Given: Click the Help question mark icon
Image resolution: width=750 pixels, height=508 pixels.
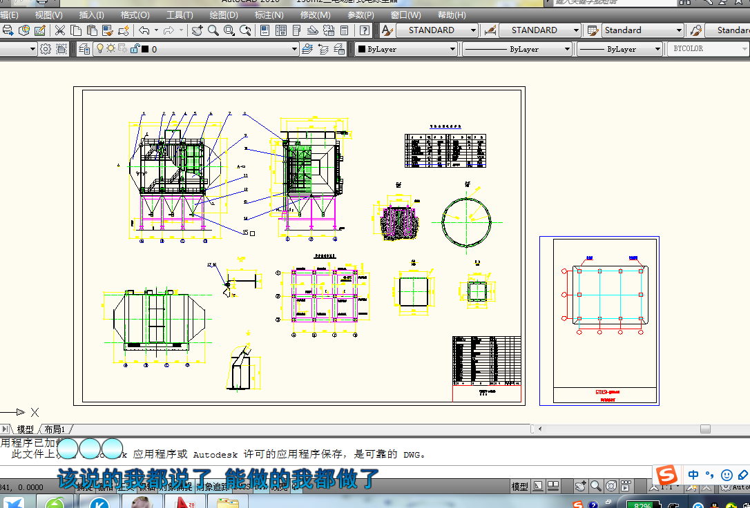Looking at the screenshot, I should 364,30.
